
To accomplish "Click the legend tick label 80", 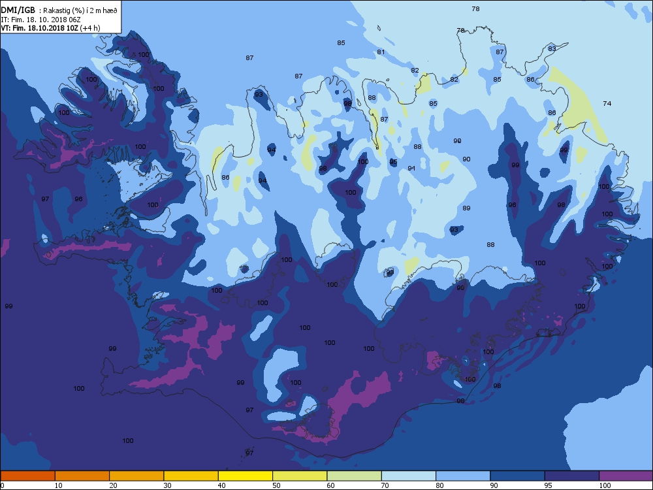I will tap(439, 485).
